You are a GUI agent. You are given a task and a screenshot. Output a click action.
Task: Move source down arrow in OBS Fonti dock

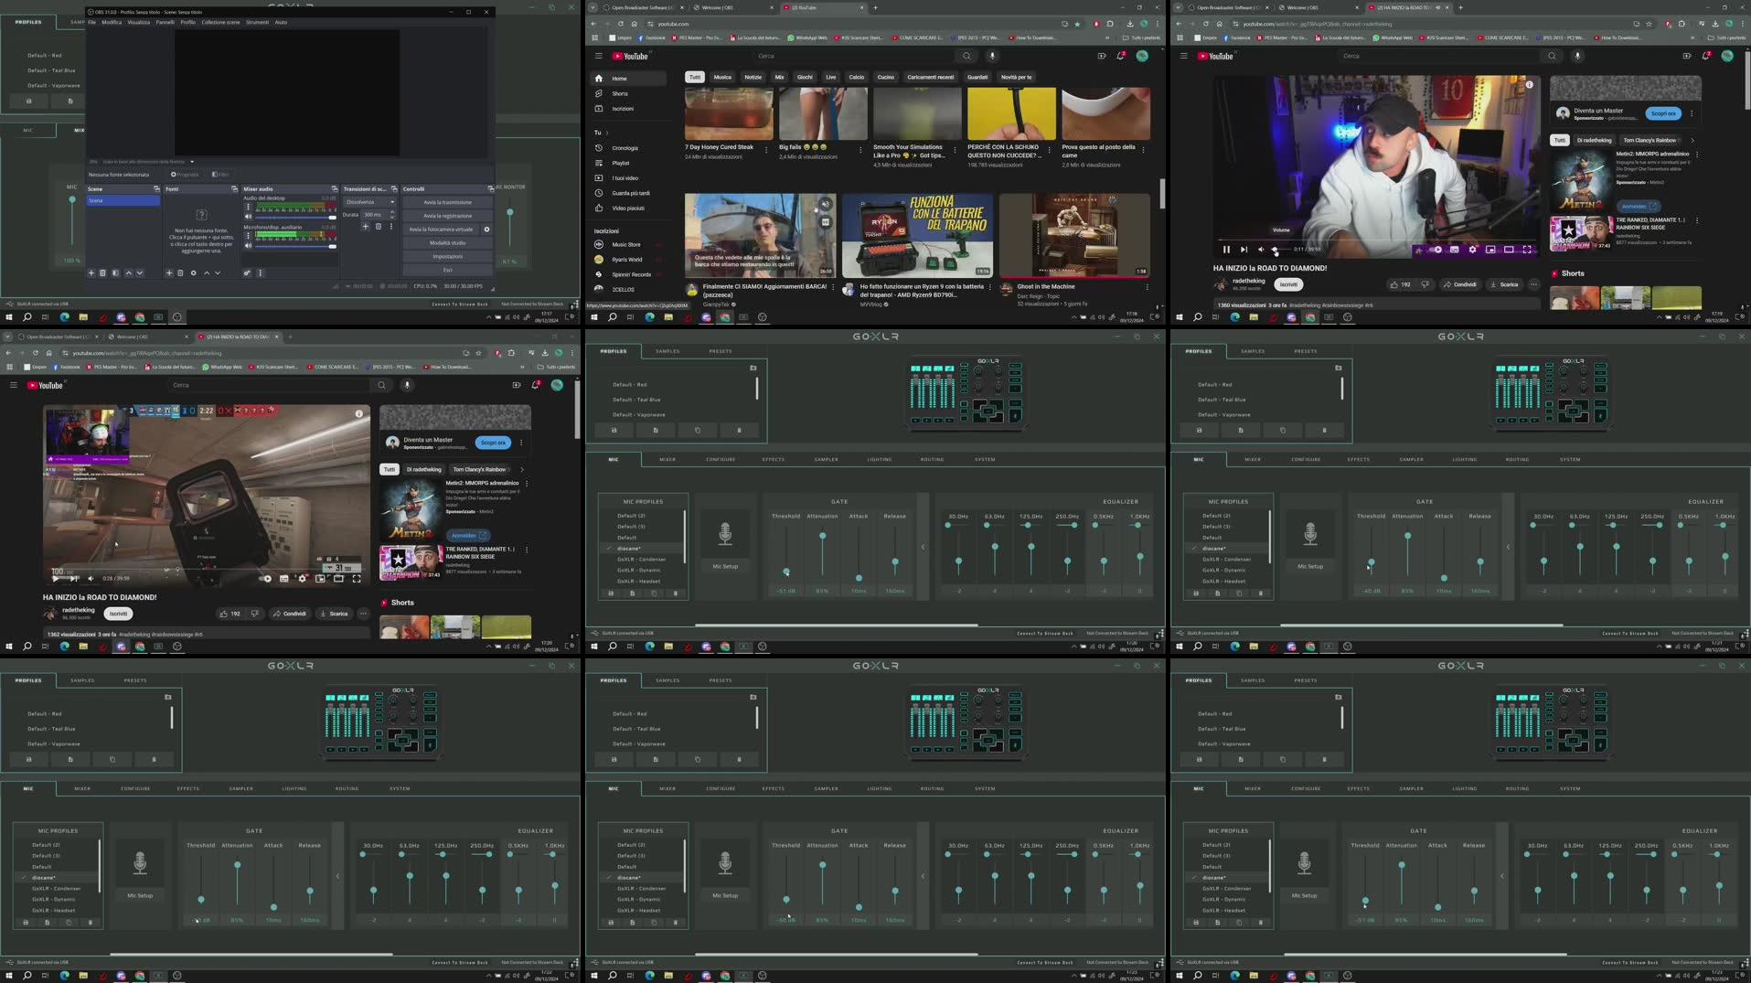(218, 272)
